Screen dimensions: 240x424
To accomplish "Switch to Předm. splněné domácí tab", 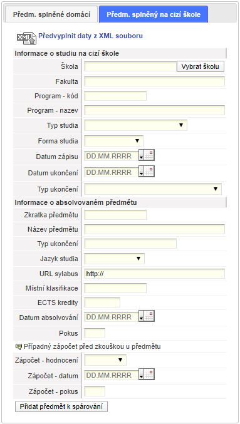I will pos(51,14).
